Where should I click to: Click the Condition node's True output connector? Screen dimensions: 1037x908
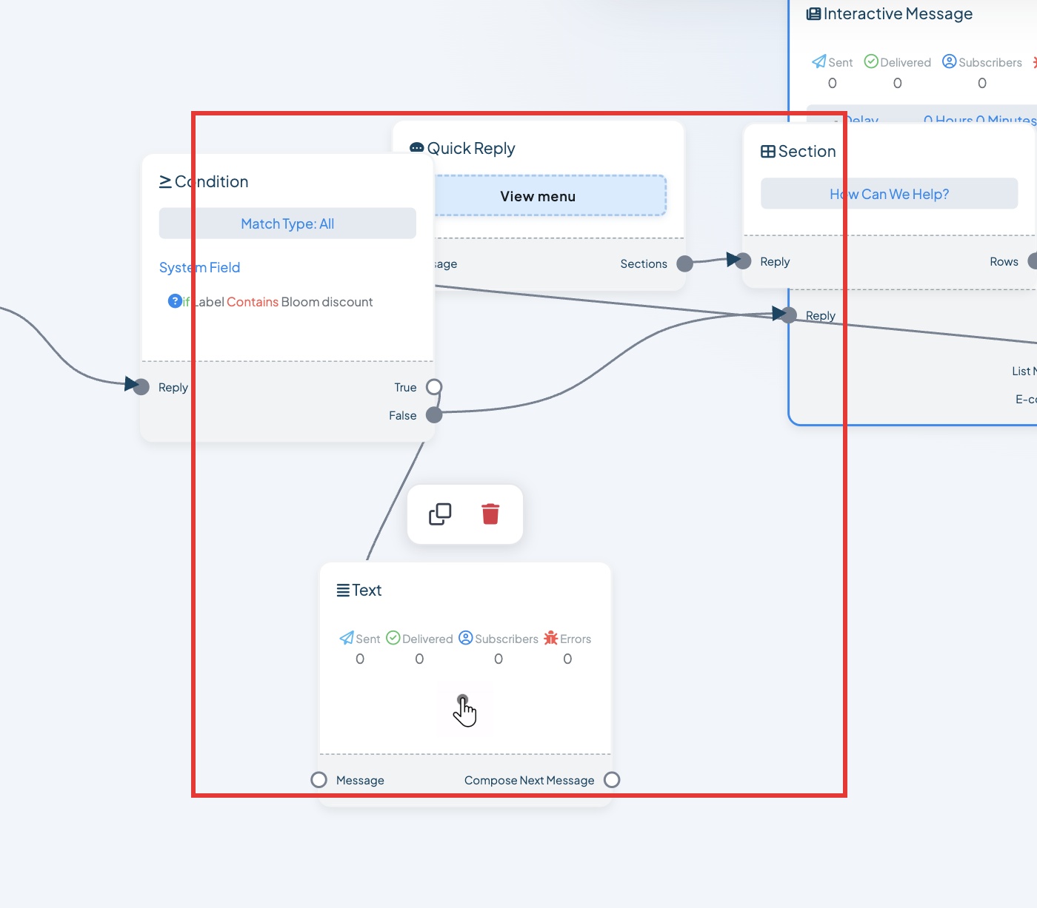434,387
